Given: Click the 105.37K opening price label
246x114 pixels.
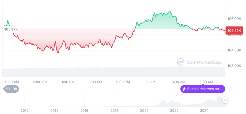Looking at the screenshot, I should [11, 29].
